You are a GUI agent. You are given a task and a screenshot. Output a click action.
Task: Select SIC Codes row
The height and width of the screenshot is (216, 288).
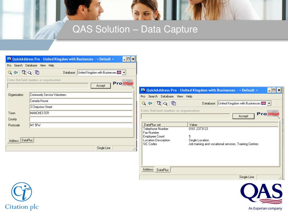210,144
